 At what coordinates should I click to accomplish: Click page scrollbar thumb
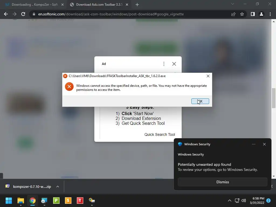[274, 98]
